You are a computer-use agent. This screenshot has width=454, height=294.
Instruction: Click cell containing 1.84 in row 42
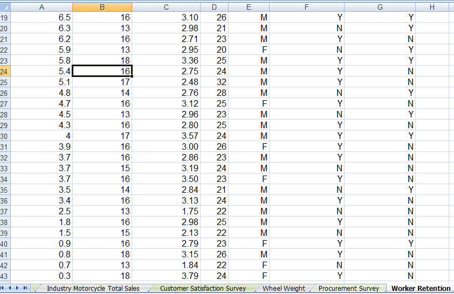tap(166, 265)
